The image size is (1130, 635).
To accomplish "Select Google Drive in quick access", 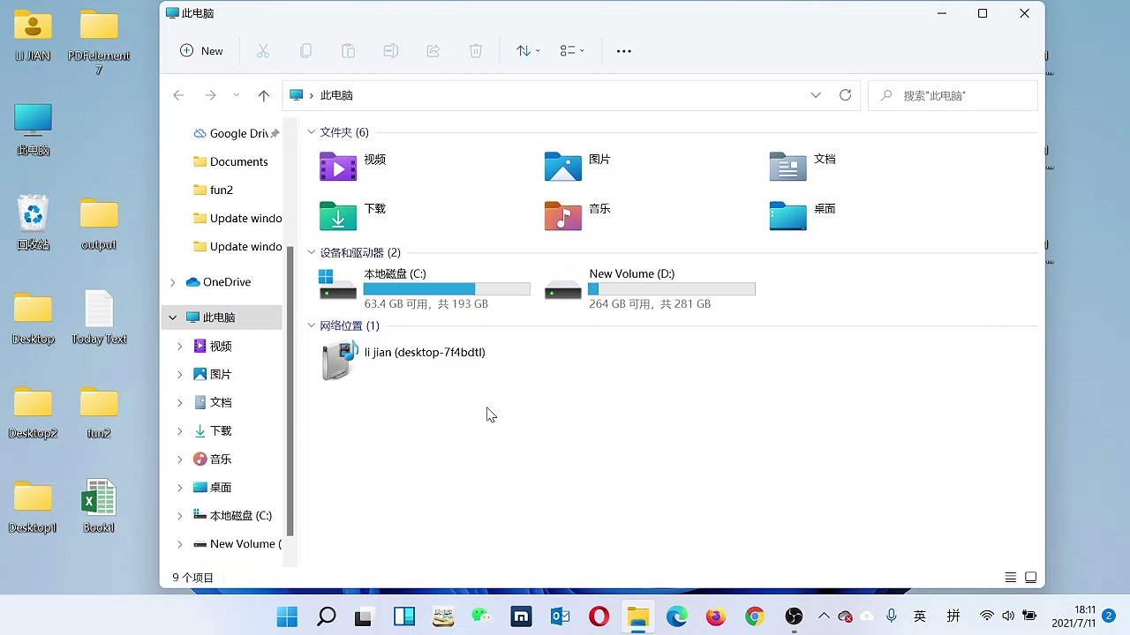I will (x=236, y=133).
